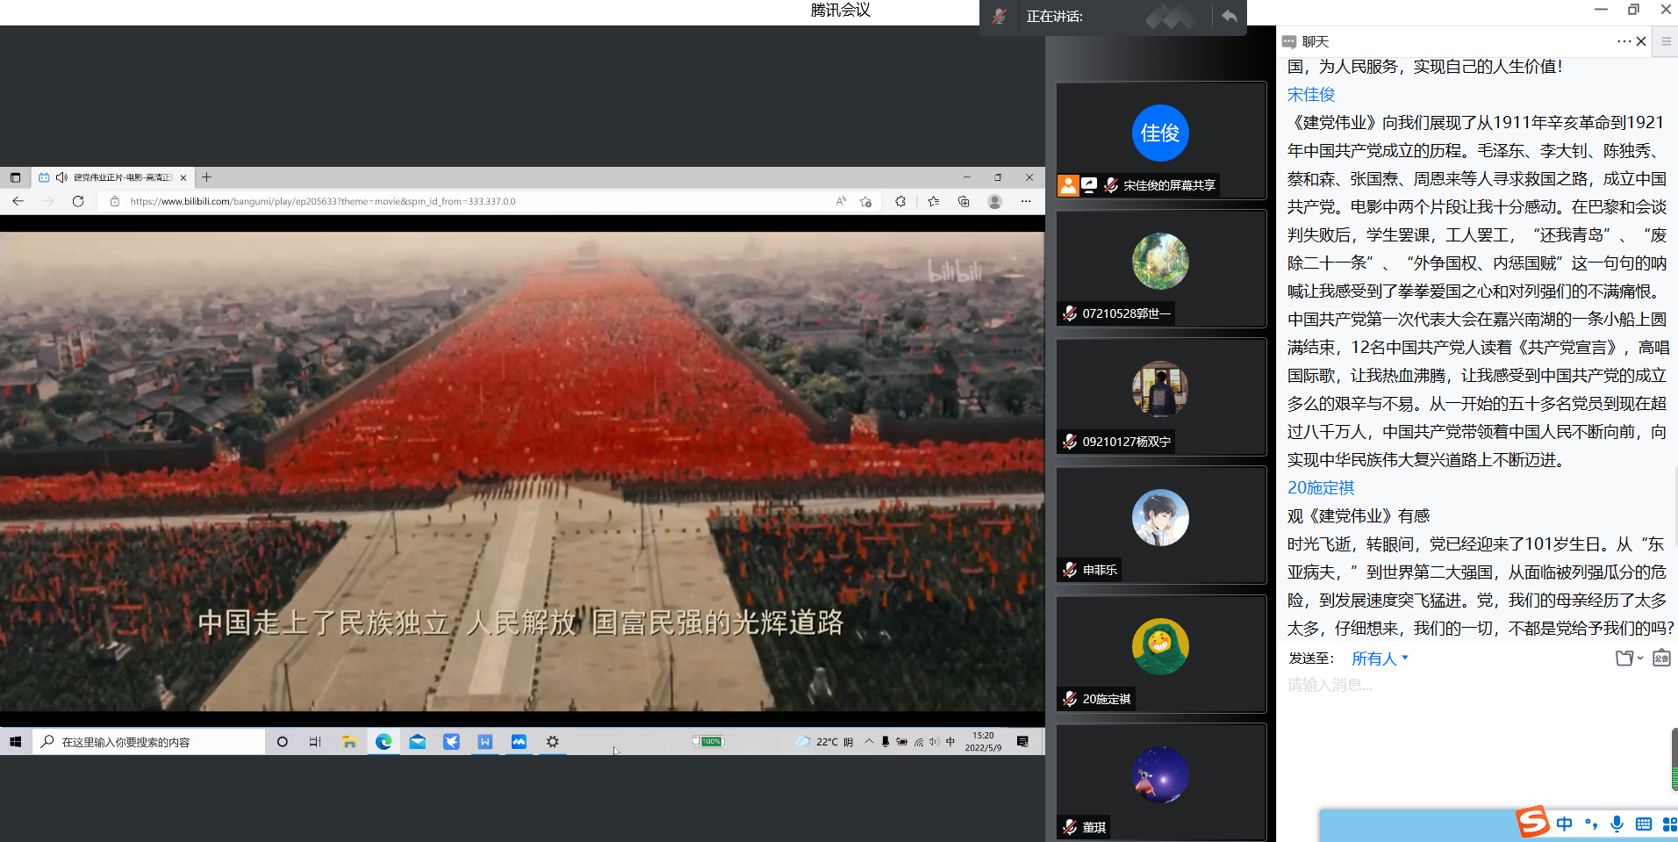Open Task View on the taskbar
Viewport: 1678px width, 842px height.
point(316,742)
